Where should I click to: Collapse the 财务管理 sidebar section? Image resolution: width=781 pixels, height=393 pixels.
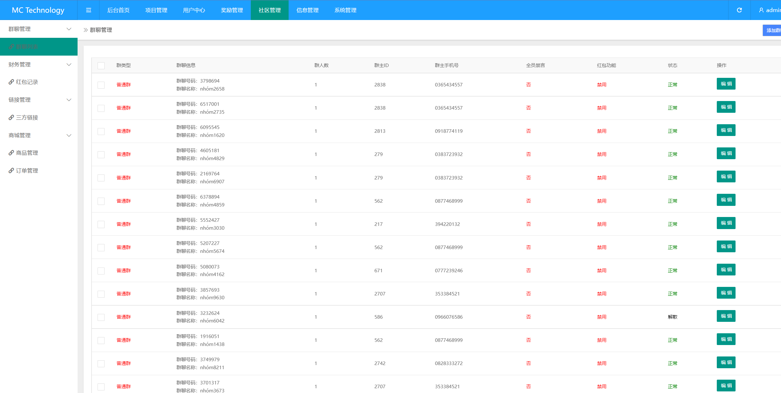point(69,64)
